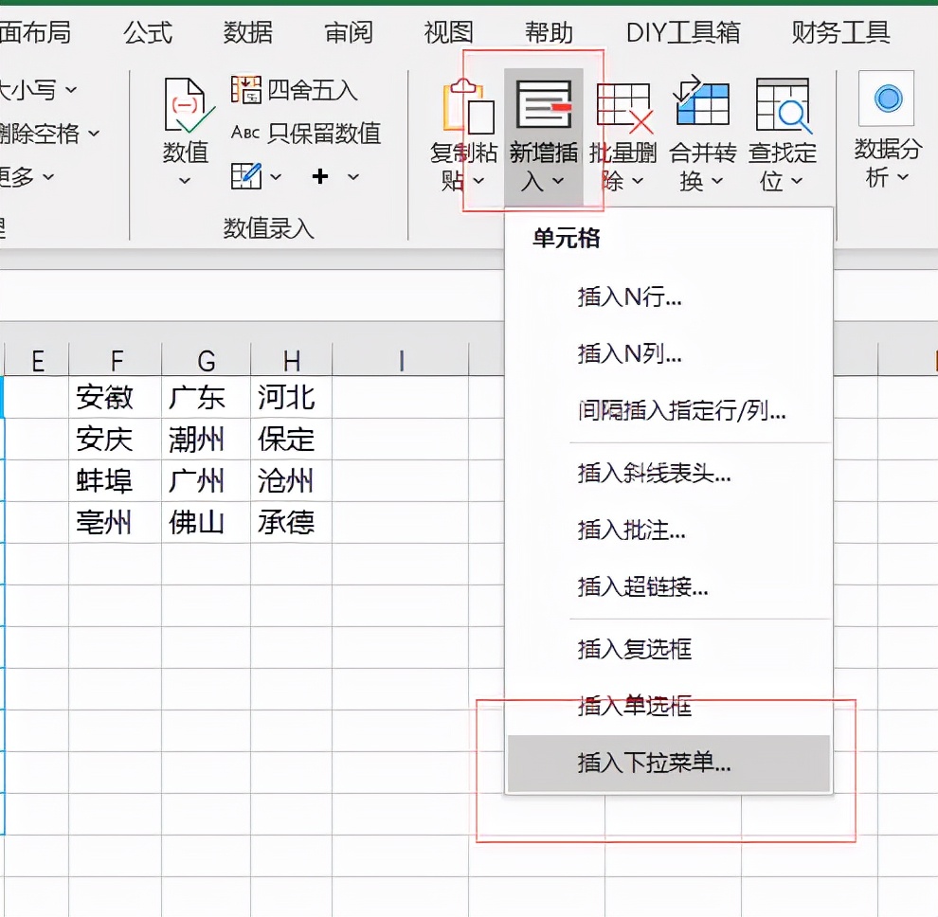The height and width of the screenshot is (917, 938).
Task: Click the 数值 document icon
Action: [x=189, y=105]
